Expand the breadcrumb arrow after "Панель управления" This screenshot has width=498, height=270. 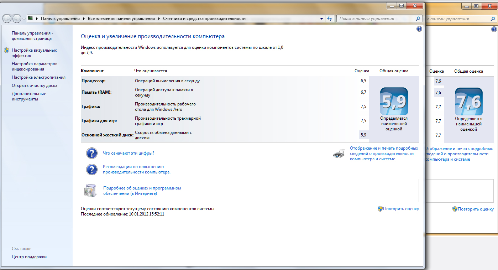tap(84, 19)
